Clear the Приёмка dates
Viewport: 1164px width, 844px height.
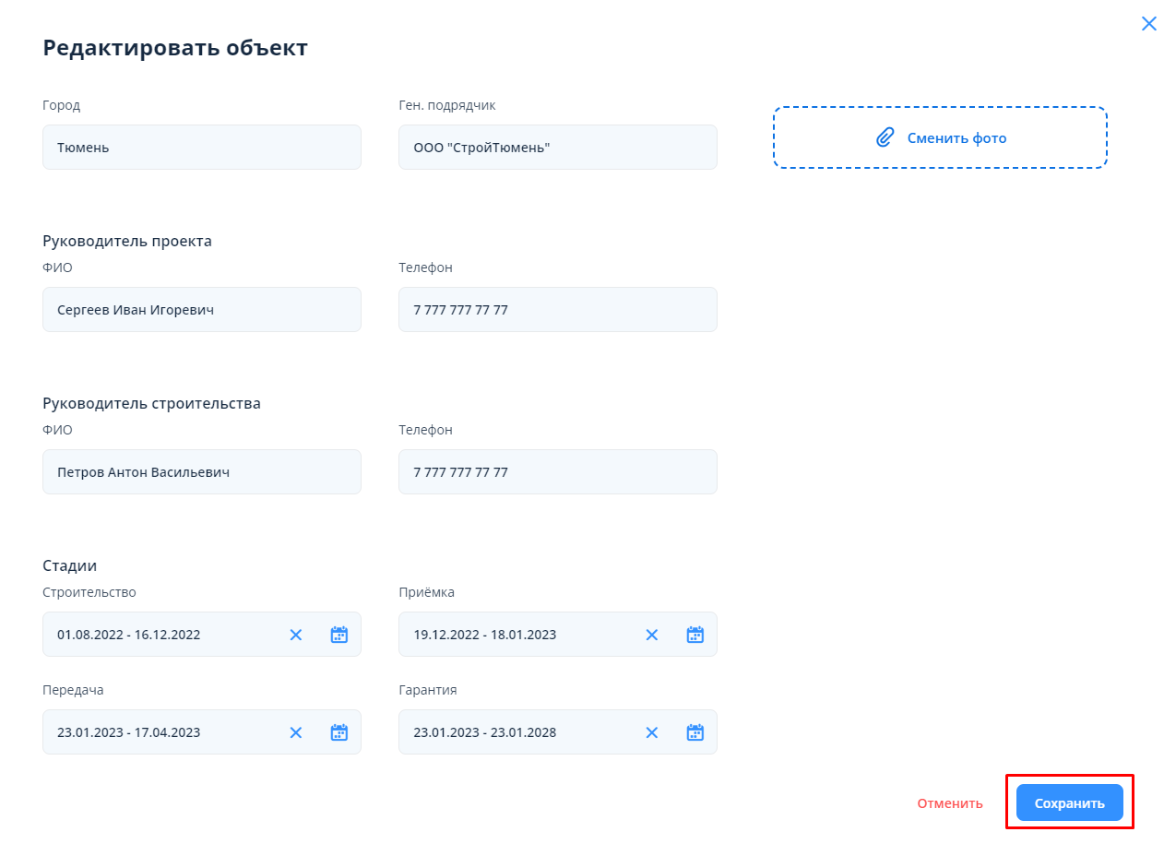click(x=652, y=635)
